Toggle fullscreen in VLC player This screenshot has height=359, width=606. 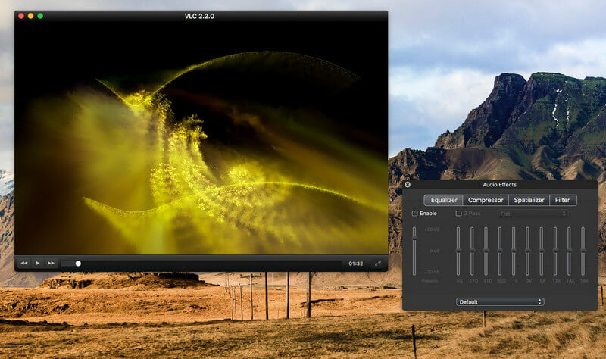[378, 264]
